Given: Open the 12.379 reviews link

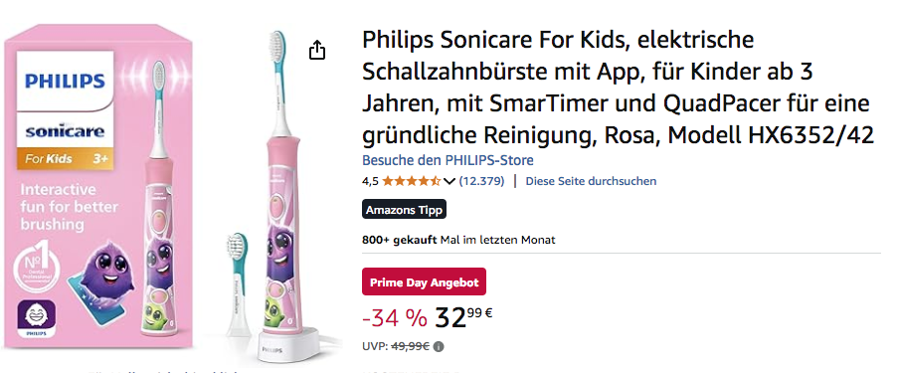Looking at the screenshot, I should (481, 181).
